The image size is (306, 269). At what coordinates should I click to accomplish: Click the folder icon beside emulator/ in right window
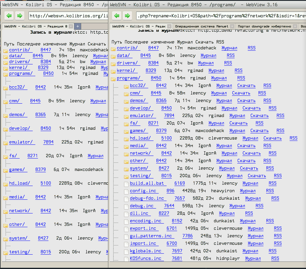click(127, 116)
